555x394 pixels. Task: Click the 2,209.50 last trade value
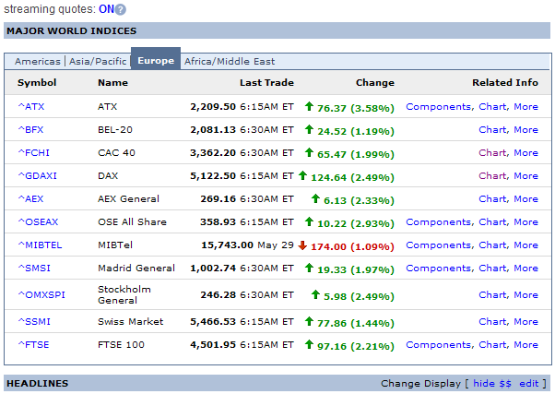pos(213,107)
